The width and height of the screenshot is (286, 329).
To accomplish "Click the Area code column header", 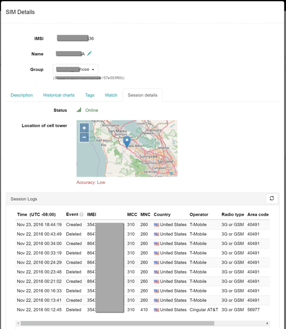I will pyautogui.click(x=258, y=214).
